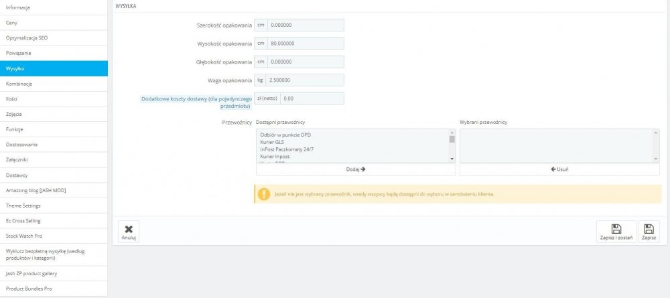Open the Stock Watch Pro tab

pos(54,236)
